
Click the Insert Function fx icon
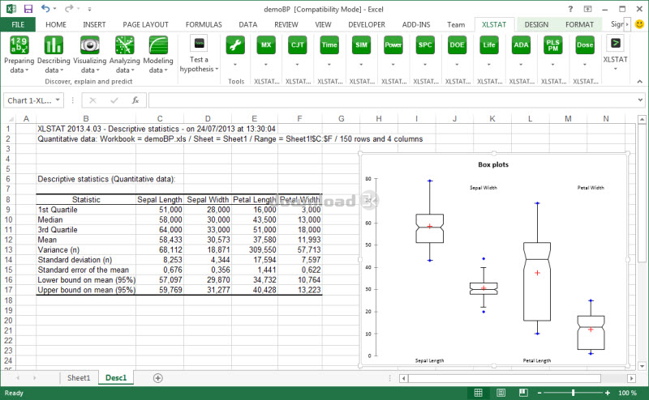pyautogui.click(x=135, y=100)
